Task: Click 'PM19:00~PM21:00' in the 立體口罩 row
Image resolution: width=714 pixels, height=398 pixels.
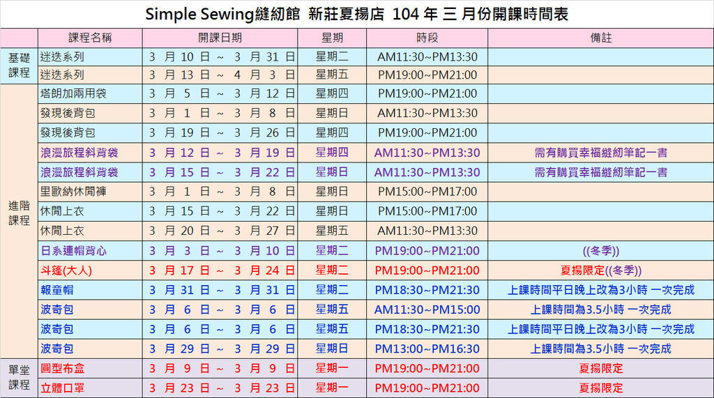Action: (427, 388)
